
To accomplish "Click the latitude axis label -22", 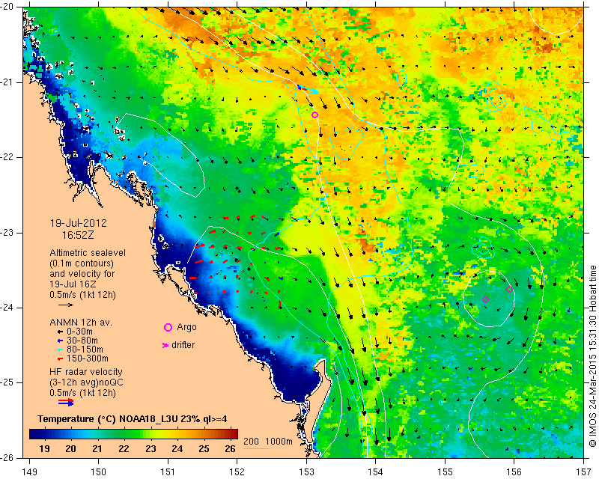I will (x=7, y=157).
